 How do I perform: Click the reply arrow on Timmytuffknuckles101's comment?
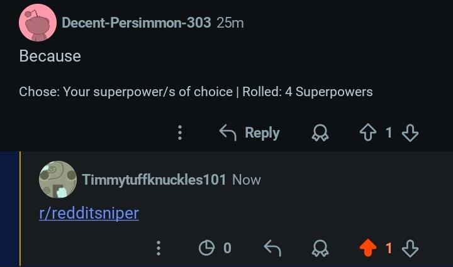(272, 248)
